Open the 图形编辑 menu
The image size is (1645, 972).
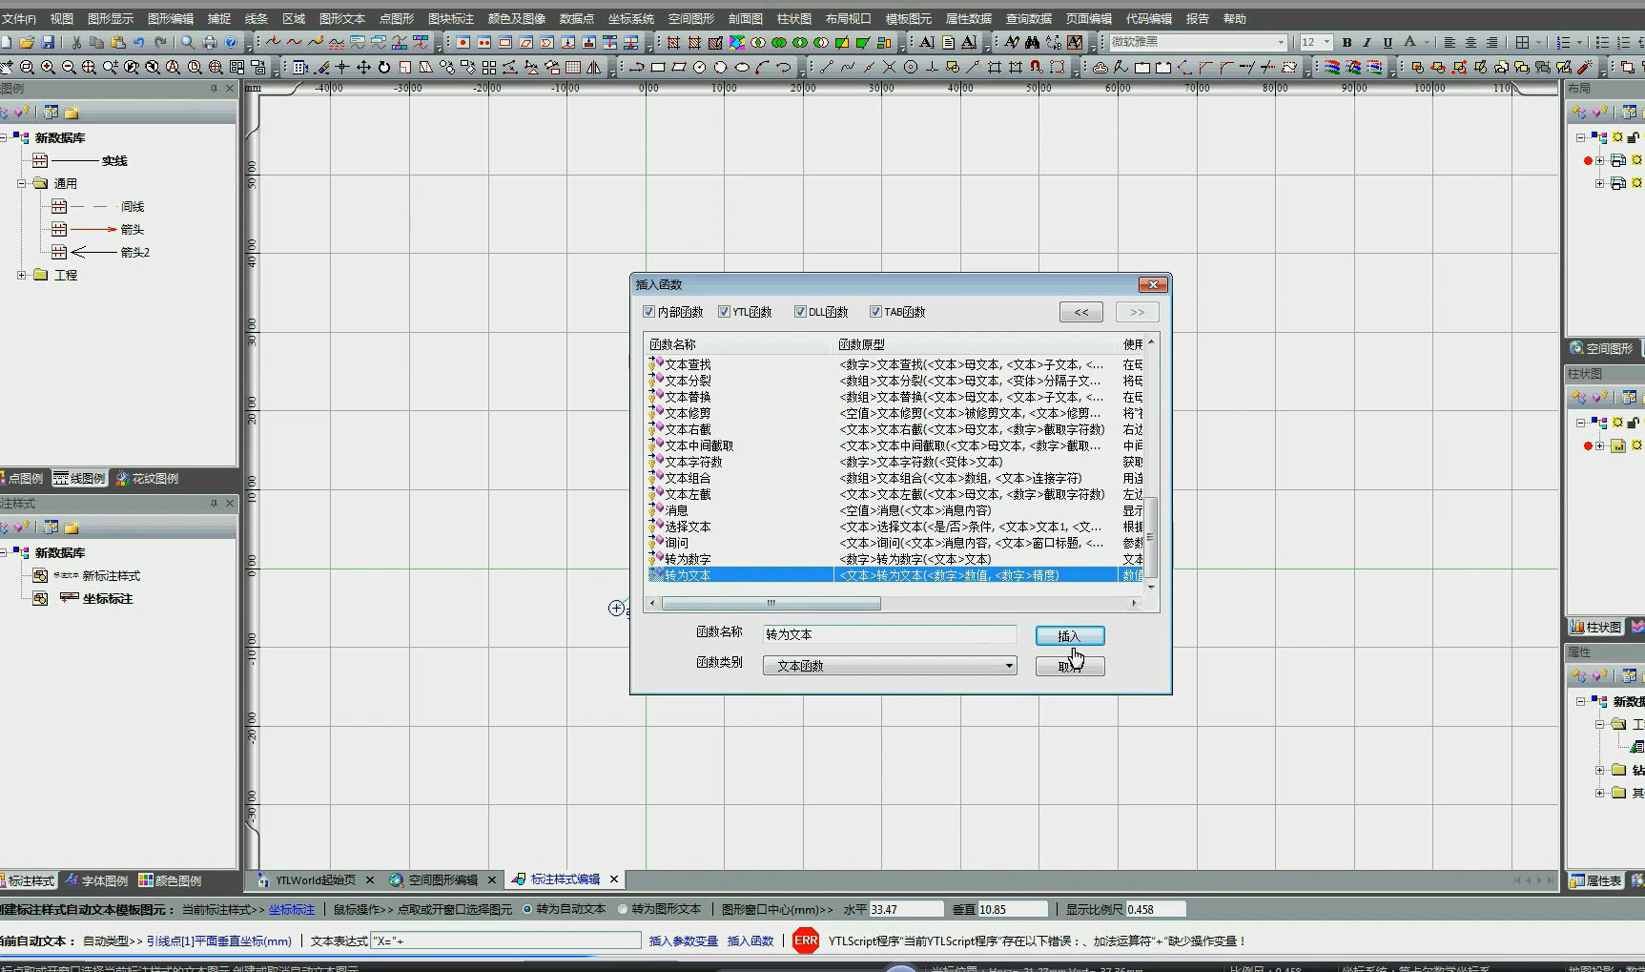tap(171, 18)
